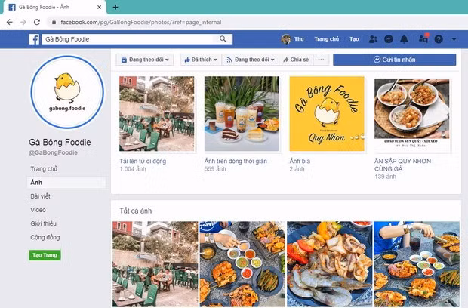Click the browser address bar URL
Viewport: 468px width, 308px height.
(x=141, y=22)
